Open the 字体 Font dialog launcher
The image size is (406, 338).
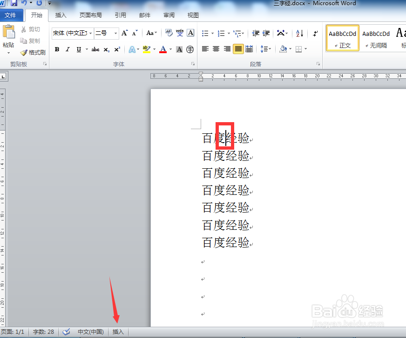193,64
